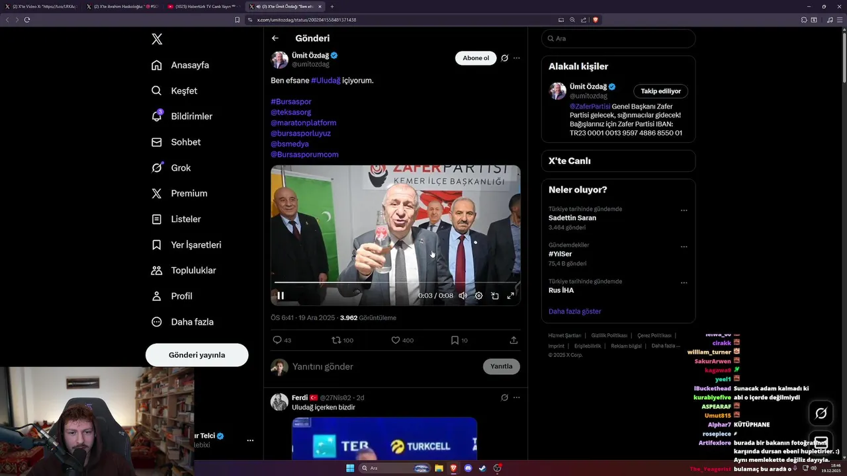Open Keşfet in the sidebar

tap(174, 91)
